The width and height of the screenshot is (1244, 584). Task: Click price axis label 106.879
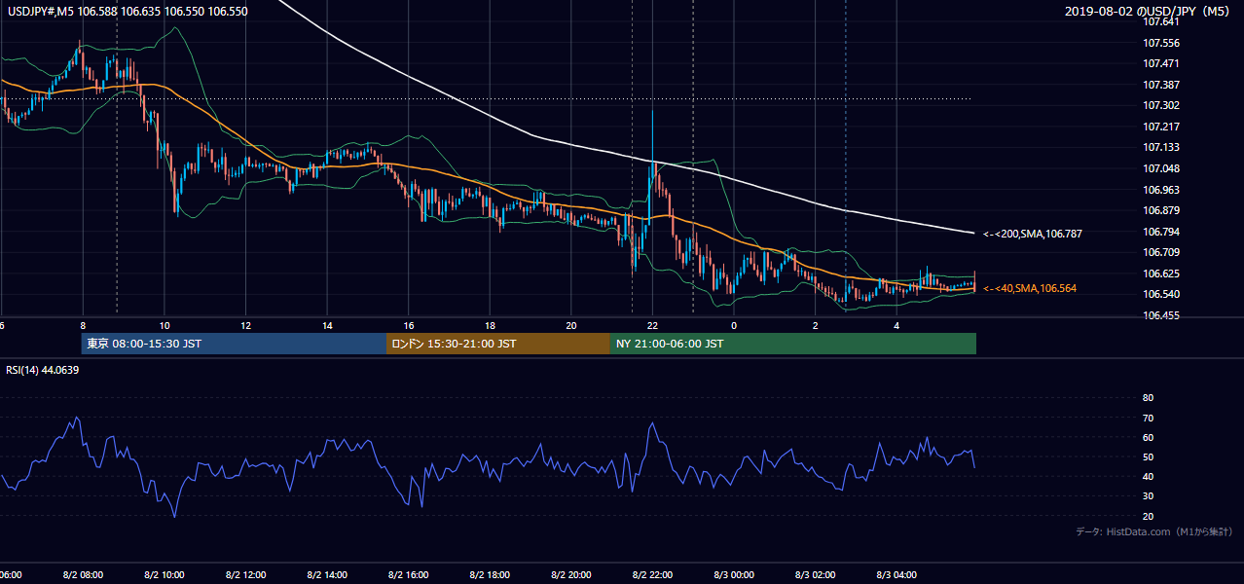click(x=1161, y=210)
